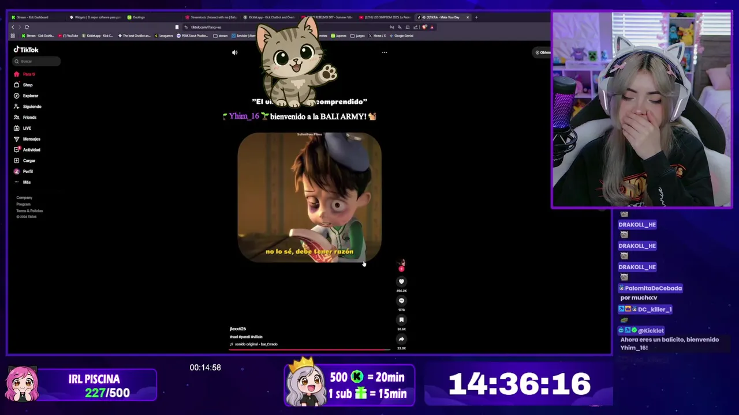This screenshot has height=415, width=739.
Task: Click the TikTok logo
Action: [x=26, y=50]
